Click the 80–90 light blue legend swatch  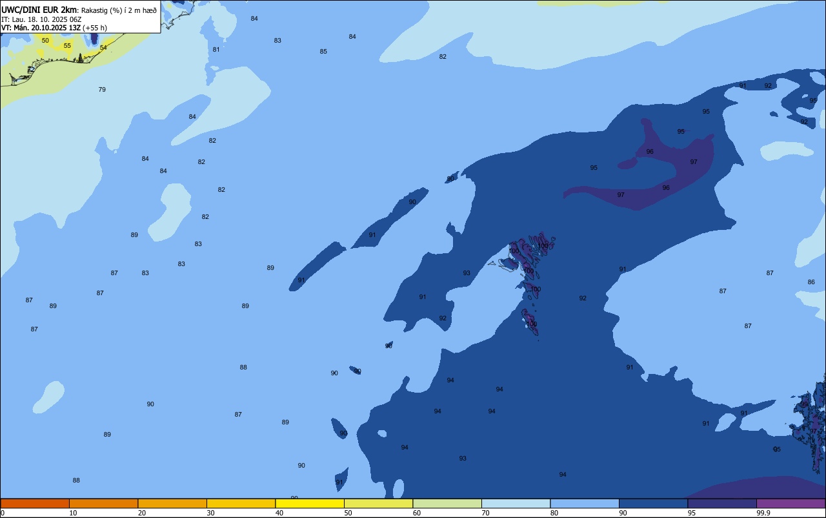585,503
